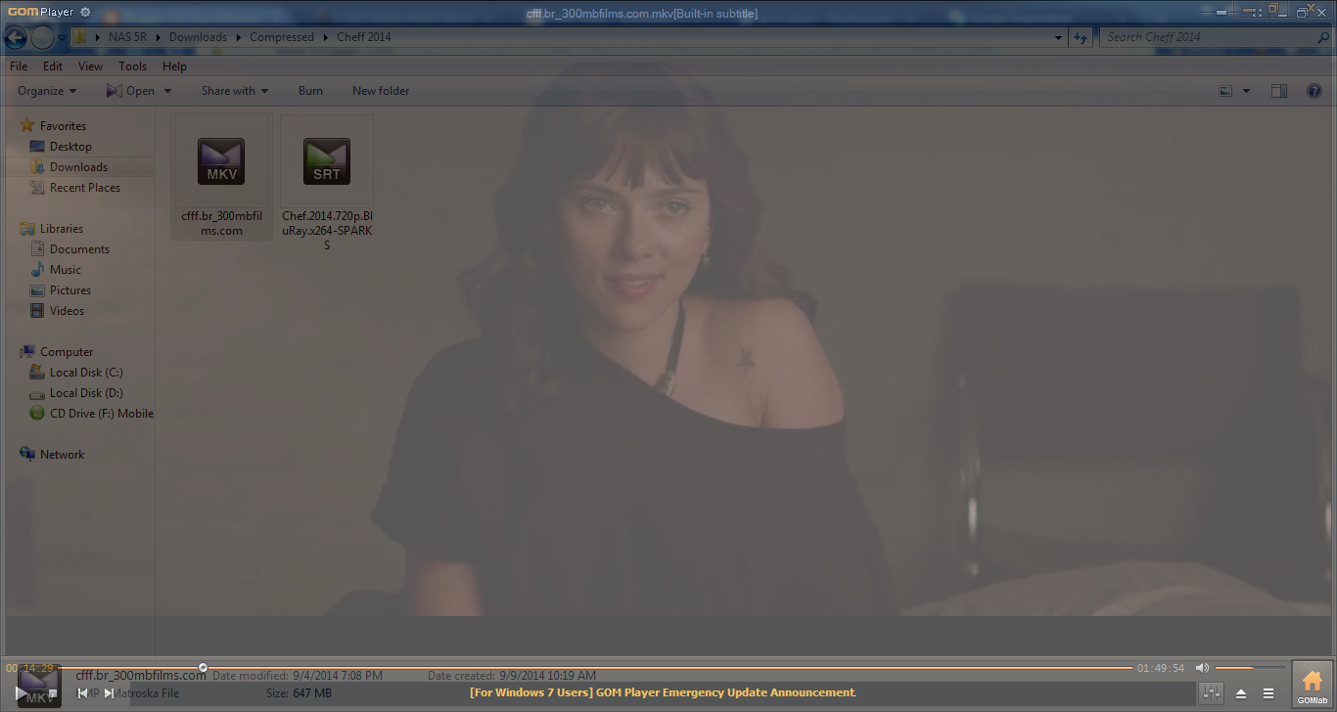Skip to previous track in GOM Player
This screenshot has width=1337, height=712.
click(82, 693)
